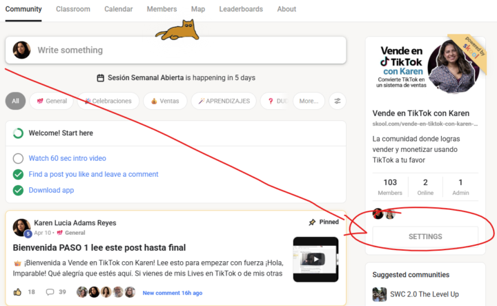Click the calendar icon beside Sesión Semanal Abierta

[101, 77]
